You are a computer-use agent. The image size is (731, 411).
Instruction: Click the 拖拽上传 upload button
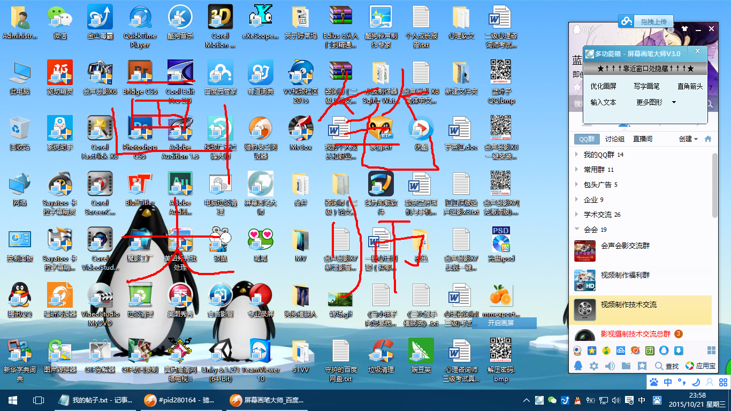click(x=645, y=21)
